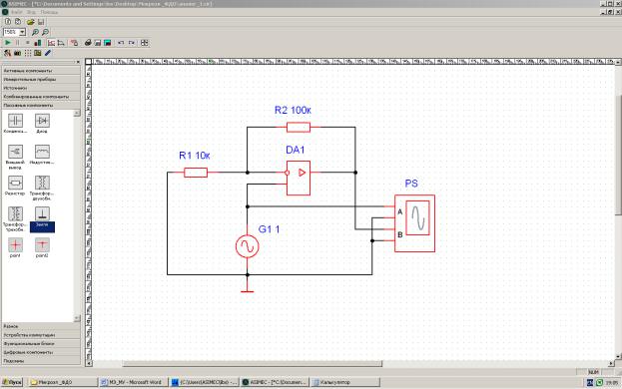Screen dimensions: 622x389
Task: Click the four-squares layout icon
Action: coord(145,42)
